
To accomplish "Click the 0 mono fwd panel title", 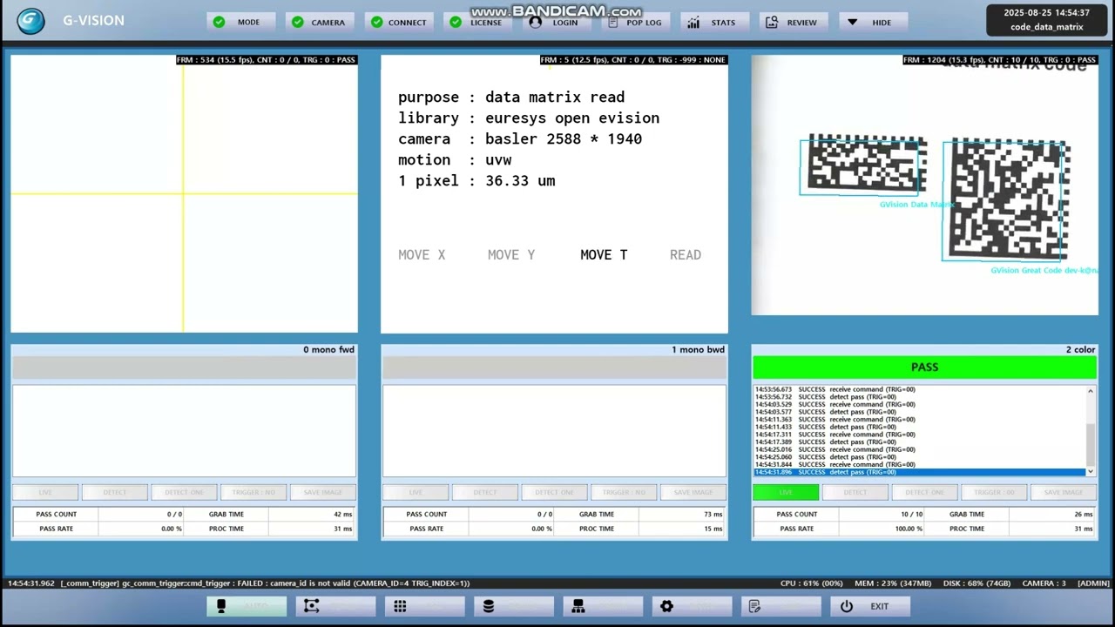I will click(x=328, y=350).
